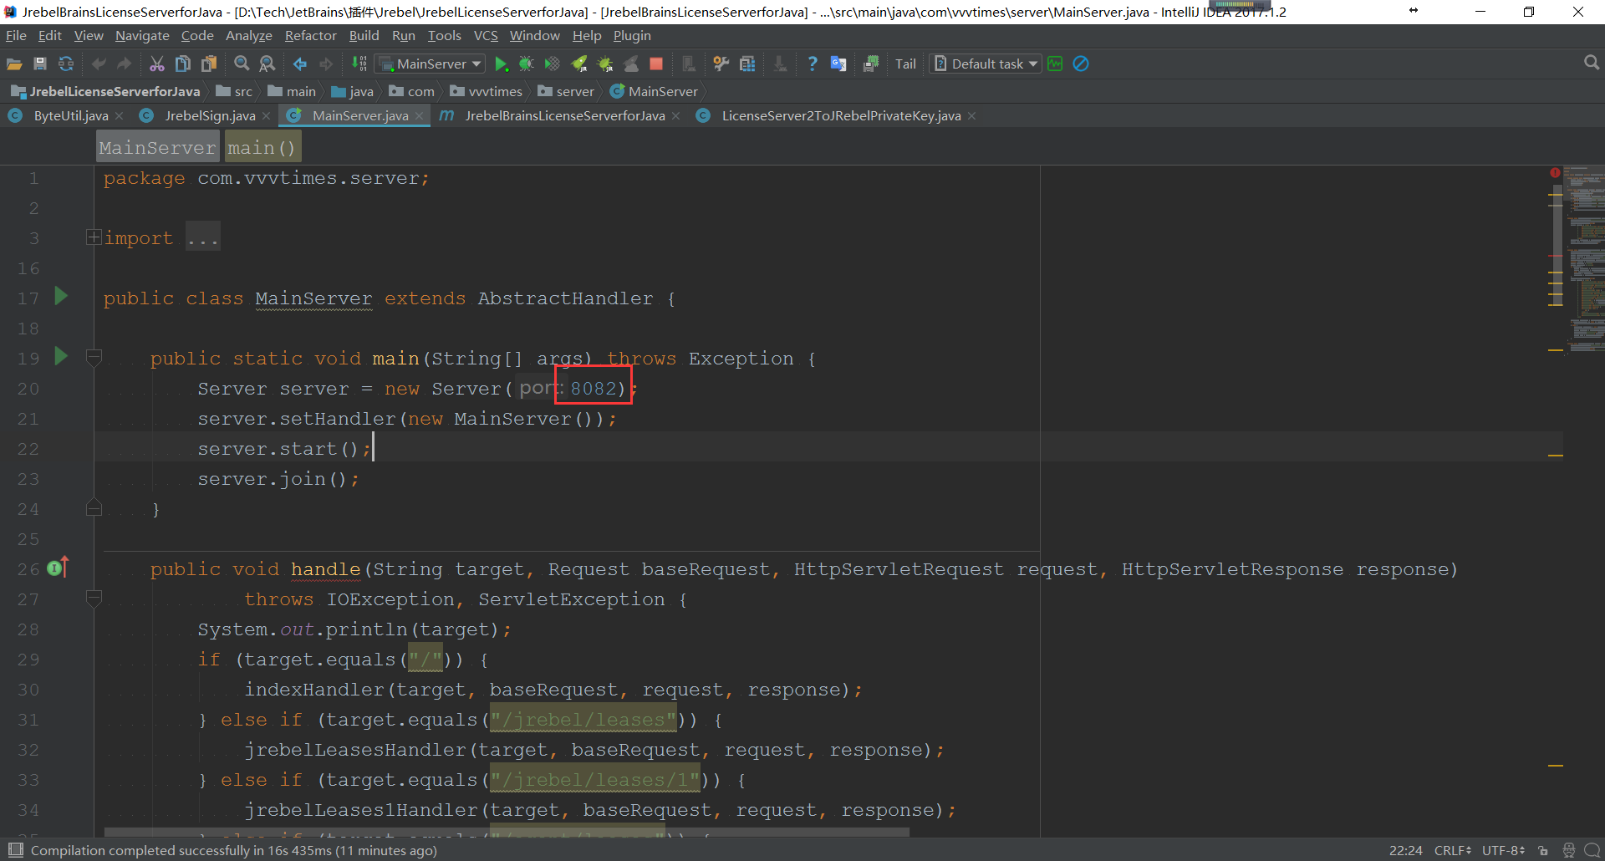Click the tool windows toggle in status bar

point(15,851)
